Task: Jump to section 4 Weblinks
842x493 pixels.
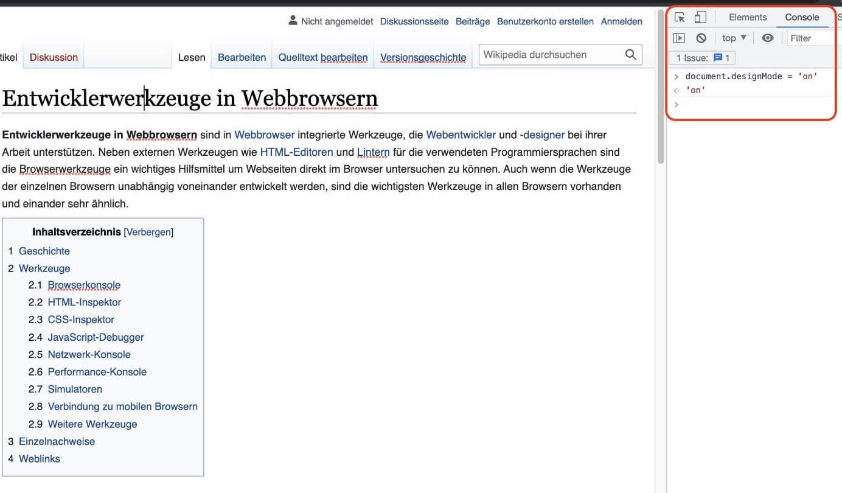Action: [40, 459]
